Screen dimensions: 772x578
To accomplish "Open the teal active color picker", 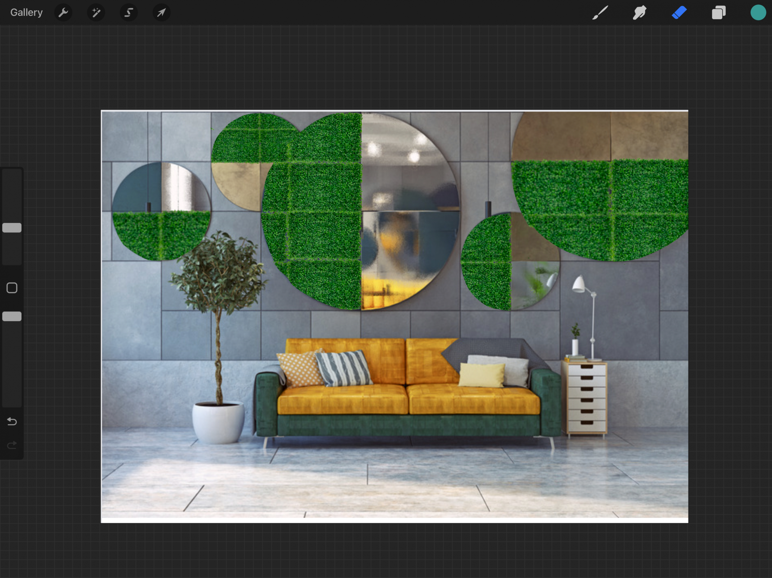I will (x=758, y=13).
